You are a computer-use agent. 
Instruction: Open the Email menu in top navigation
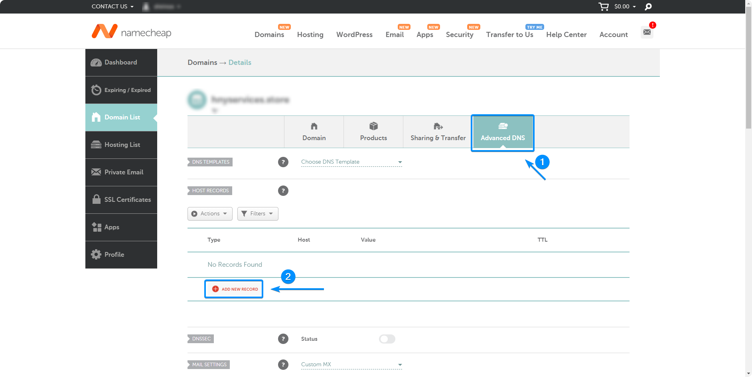[x=395, y=35]
